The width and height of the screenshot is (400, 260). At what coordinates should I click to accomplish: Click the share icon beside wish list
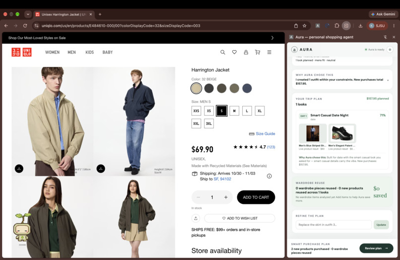[x=196, y=218]
